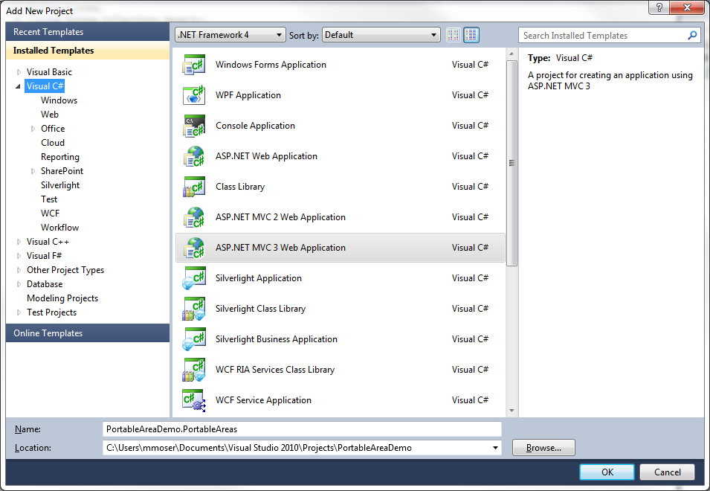This screenshot has height=491, width=710.
Task: Click the Class Library template icon
Action: coord(194,187)
